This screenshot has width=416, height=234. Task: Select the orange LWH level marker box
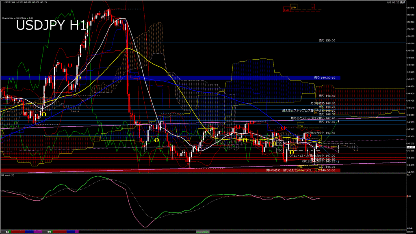293,7
